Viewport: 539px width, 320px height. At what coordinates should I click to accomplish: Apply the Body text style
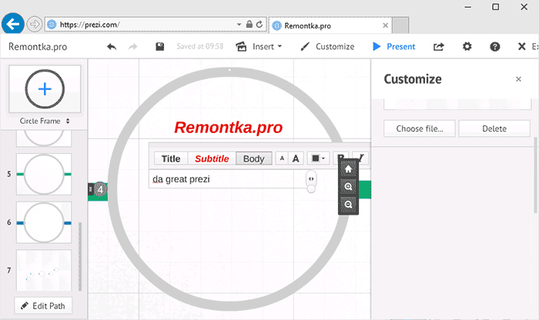(253, 158)
